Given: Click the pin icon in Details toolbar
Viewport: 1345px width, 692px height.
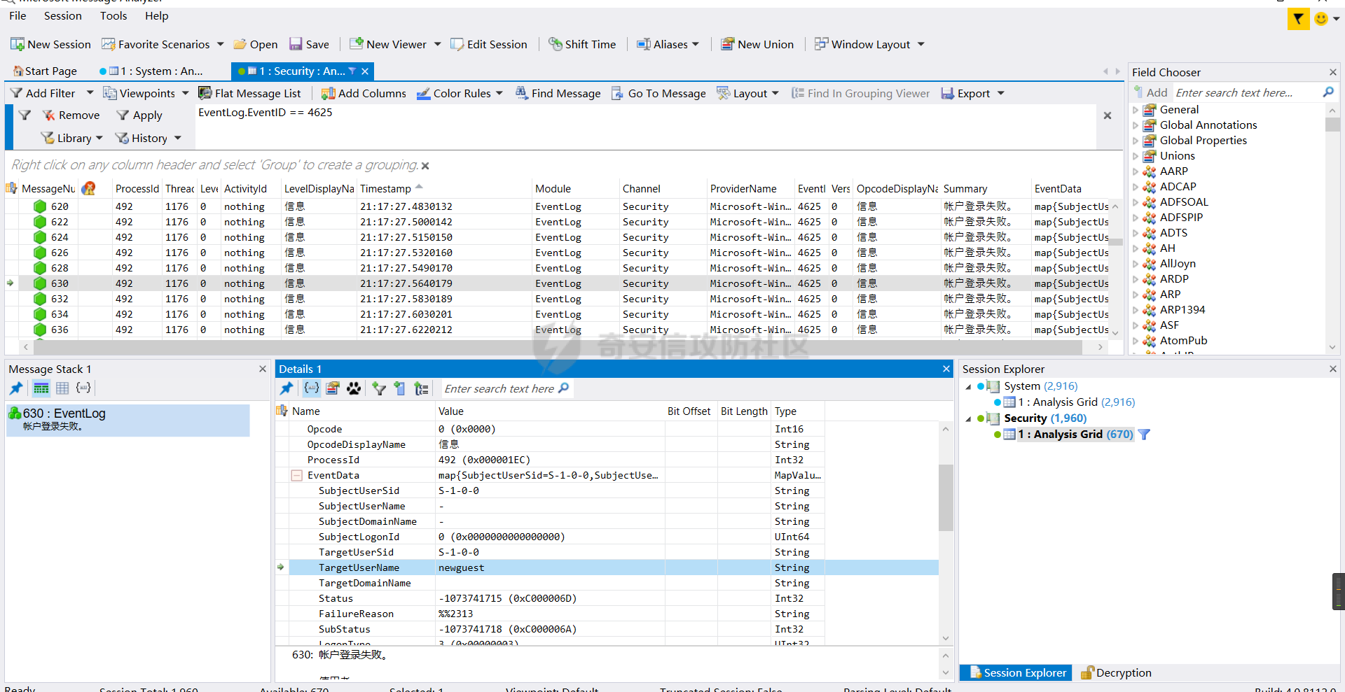Looking at the screenshot, I should (x=287, y=388).
